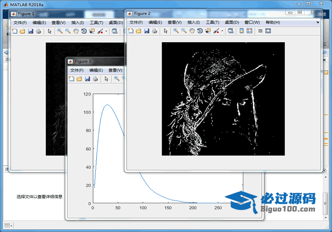Open 文件(F) menu in Figure 2
332x232 pixels.
136,22
